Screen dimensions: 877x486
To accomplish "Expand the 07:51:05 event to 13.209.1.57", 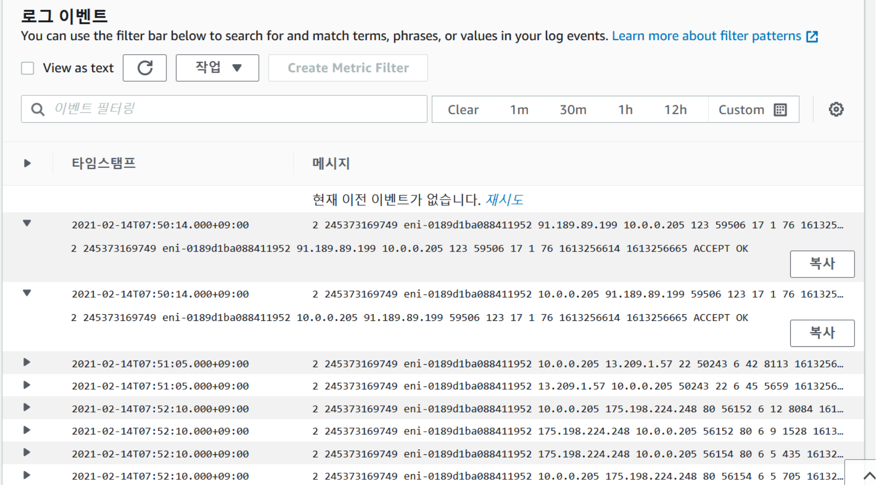I will point(27,362).
